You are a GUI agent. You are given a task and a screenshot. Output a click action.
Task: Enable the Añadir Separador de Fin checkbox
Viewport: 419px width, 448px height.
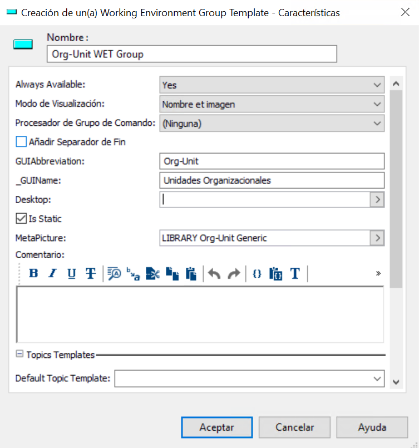21,142
